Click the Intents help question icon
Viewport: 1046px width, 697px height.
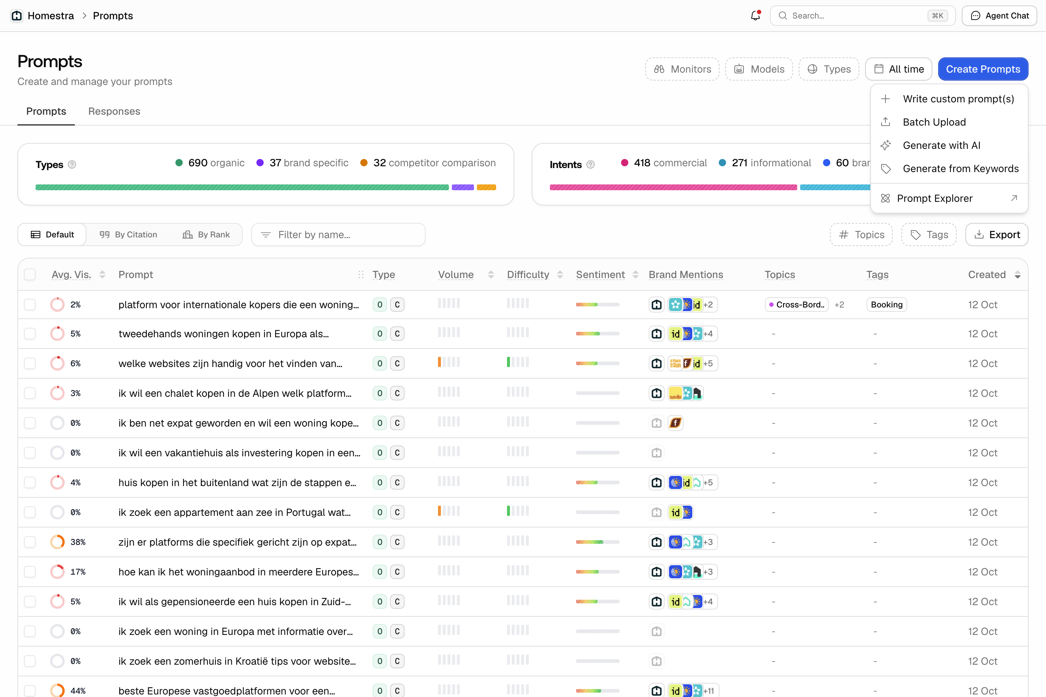591,164
